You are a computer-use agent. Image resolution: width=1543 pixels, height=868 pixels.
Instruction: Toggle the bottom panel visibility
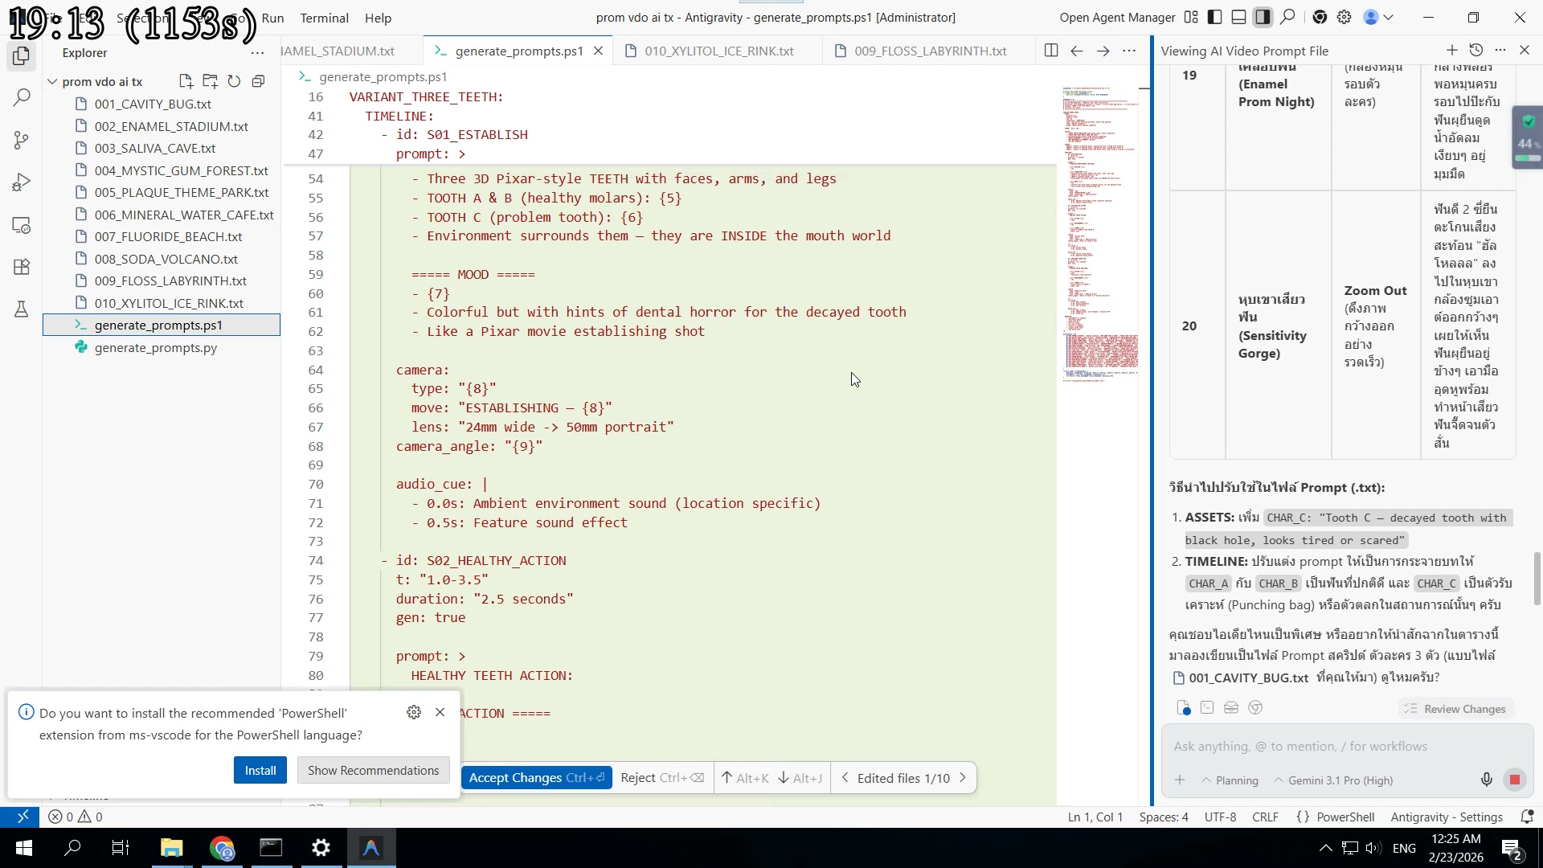[x=1238, y=17]
